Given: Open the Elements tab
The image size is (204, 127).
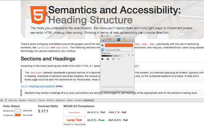Looking at the screenshot, I should tap(13, 100).
